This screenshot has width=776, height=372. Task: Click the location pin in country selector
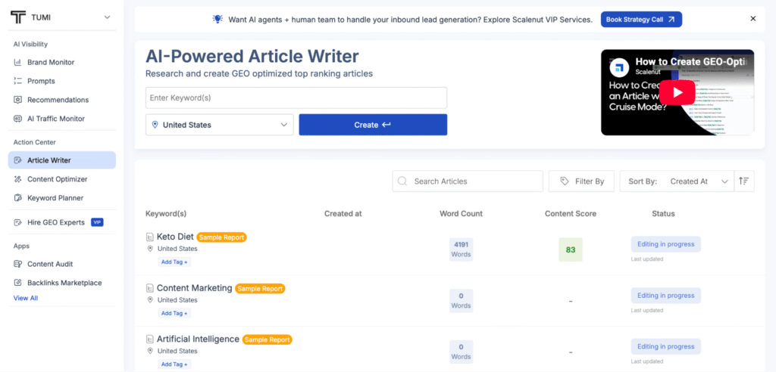[155, 125]
